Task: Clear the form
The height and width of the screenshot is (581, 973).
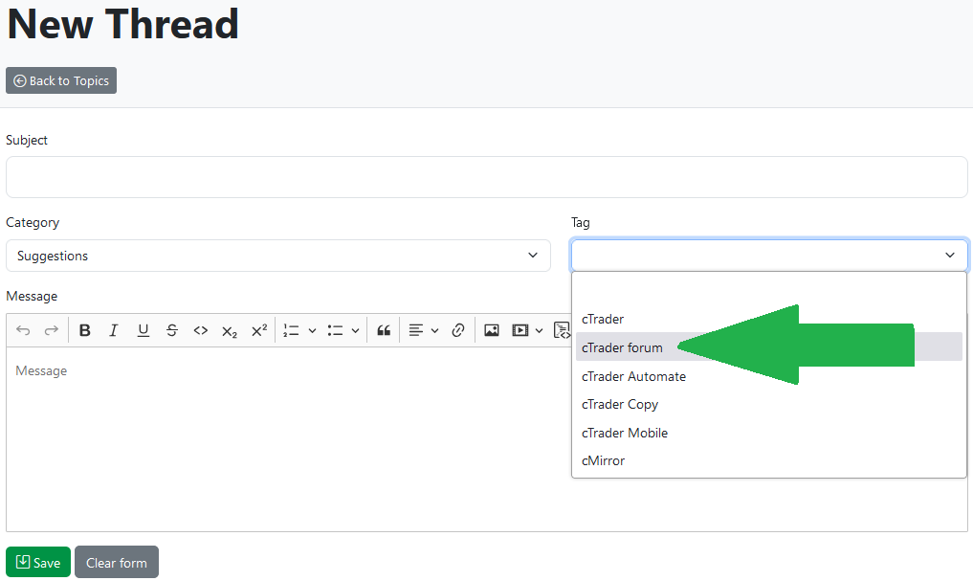Action: click(x=117, y=563)
